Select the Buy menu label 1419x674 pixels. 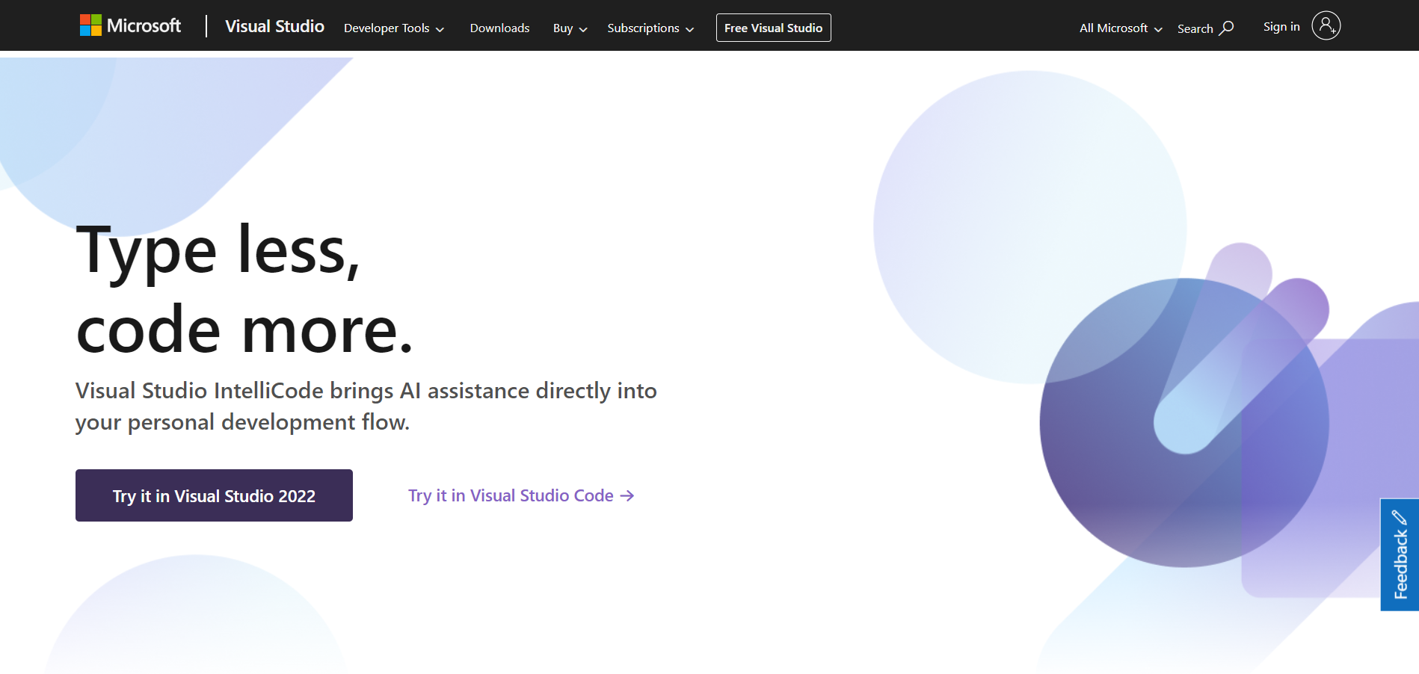point(562,28)
